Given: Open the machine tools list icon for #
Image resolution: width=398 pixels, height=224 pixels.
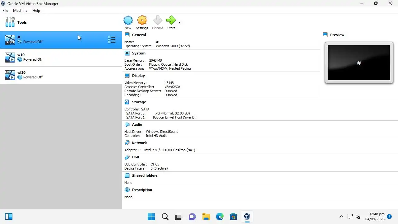Looking at the screenshot, I should [x=112, y=40].
